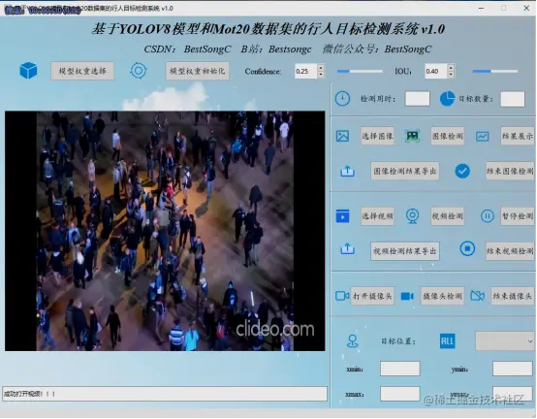Click the 检测用时 output field
Image resolution: width=537 pixels, height=419 pixels.
click(x=417, y=99)
